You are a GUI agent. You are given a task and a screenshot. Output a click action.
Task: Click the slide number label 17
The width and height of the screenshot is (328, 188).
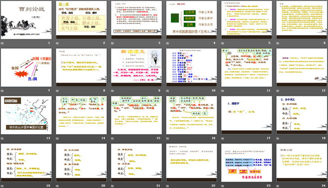(268, 138)
